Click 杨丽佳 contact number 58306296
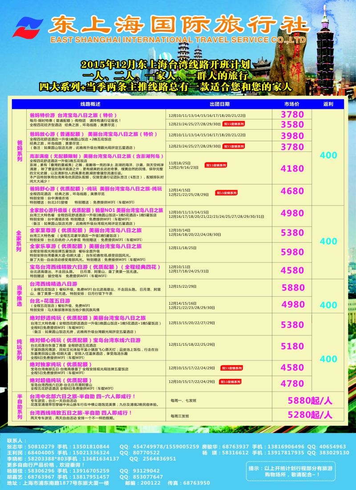Image resolution: width=356 pixels, height=490 pixels. point(41,471)
